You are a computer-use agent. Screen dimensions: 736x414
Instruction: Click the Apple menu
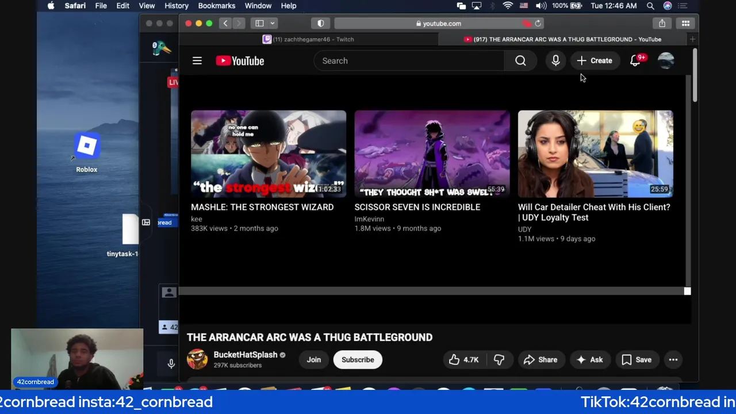click(x=51, y=6)
